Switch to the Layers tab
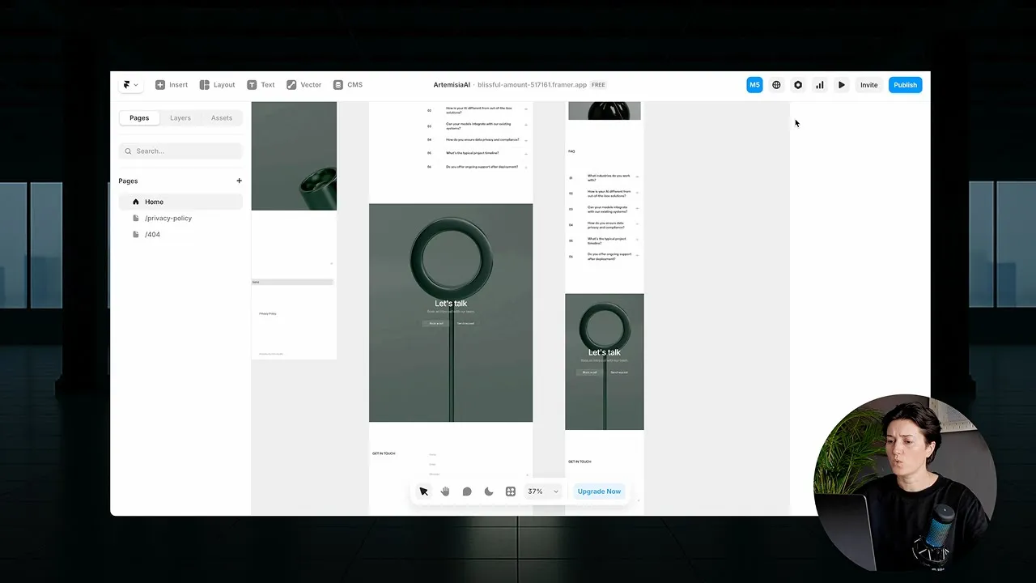Image resolution: width=1036 pixels, height=583 pixels. pos(180,118)
